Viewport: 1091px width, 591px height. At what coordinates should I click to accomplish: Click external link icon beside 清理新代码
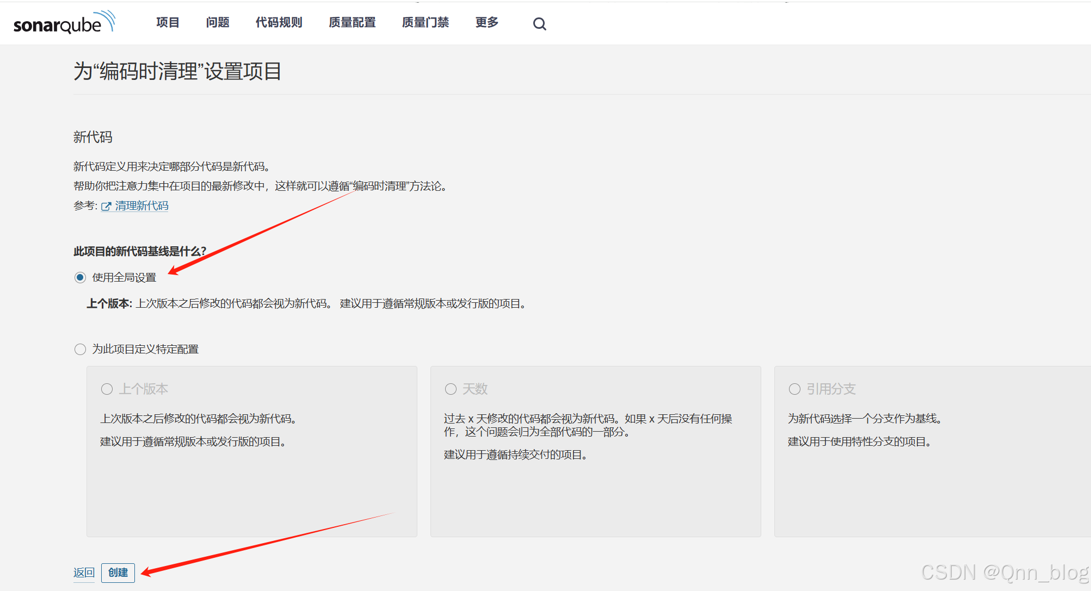coord(106,207)
